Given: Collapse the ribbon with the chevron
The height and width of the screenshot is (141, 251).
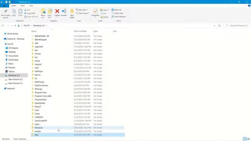Looking at the screenshot, I should (x=246, y=5).
